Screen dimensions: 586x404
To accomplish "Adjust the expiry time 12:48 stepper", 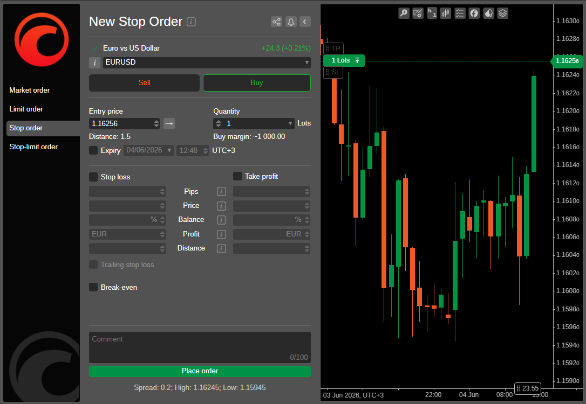I will [x=205, y=150].
